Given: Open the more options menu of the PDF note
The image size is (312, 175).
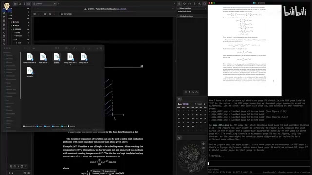Looking at the screenshot, I should [173, 9].
